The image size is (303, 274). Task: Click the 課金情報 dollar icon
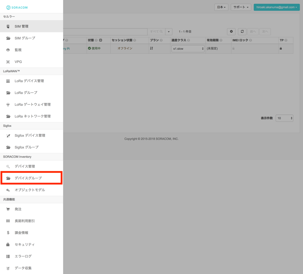pos(8,233)
